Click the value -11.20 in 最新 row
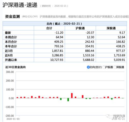This screenshot has width=129, height=122. tap(59, 33)
